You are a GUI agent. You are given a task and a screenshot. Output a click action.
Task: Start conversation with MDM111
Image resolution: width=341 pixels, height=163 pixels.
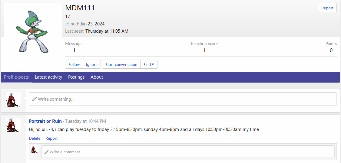coord(121,64)
